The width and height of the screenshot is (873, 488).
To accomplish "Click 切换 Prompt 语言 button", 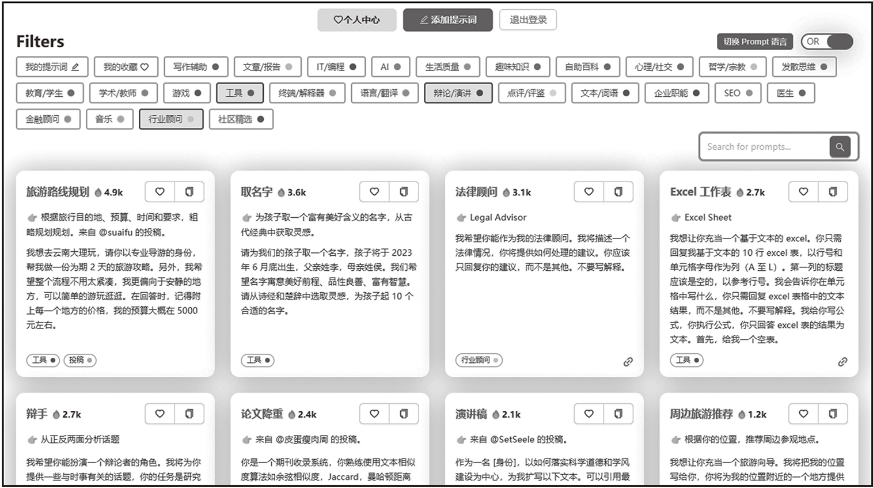I will click(754, 41).
